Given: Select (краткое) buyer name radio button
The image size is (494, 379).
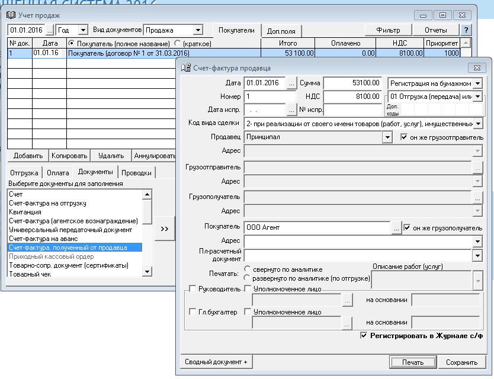Looking at the screenshot, I should (x=177, y=43).
